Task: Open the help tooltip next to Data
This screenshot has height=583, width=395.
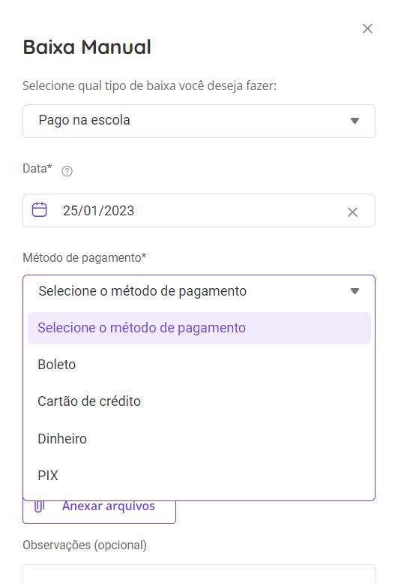Action: pos(67,171)
